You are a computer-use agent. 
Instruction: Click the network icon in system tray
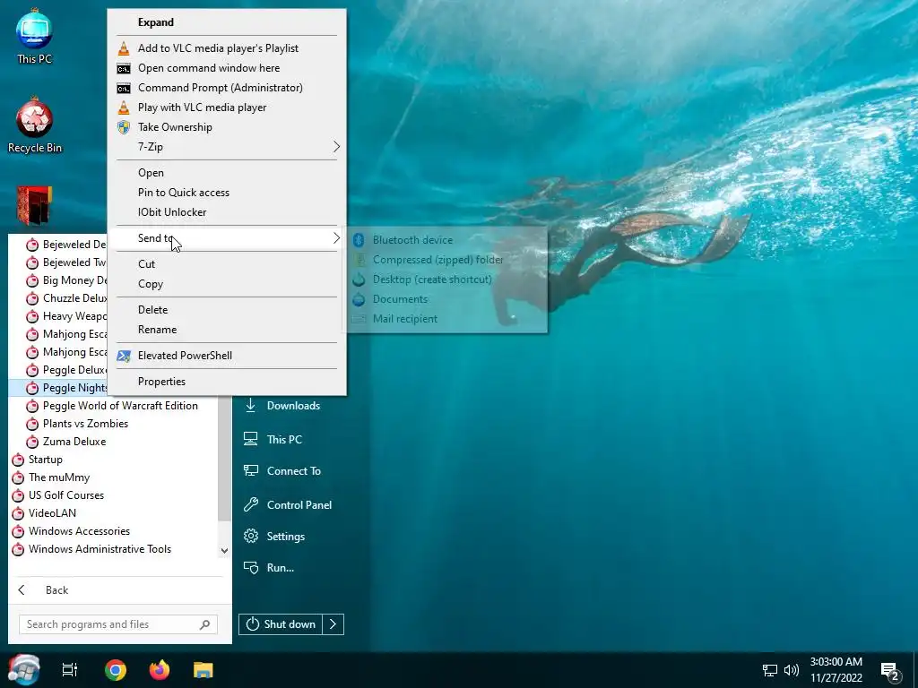(770, 670)
